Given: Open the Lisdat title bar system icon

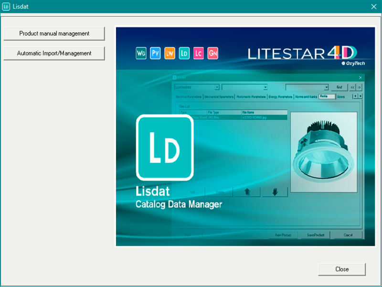Looking at the screenshot, I should coord(6,7).
